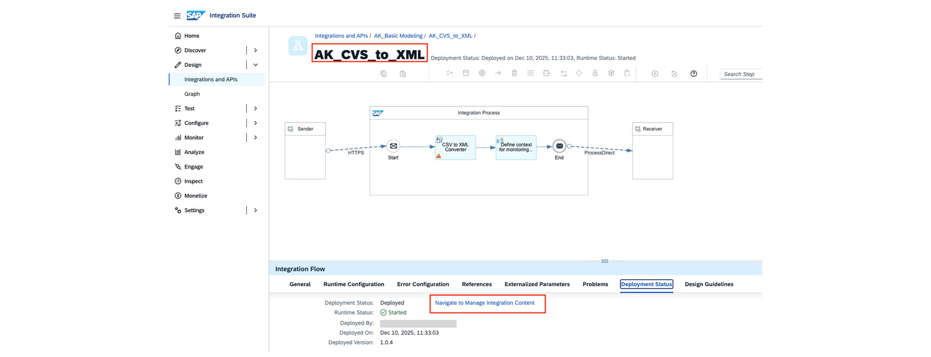Click AK_CVS_to_XML breadcrumb link

(450, 36)
